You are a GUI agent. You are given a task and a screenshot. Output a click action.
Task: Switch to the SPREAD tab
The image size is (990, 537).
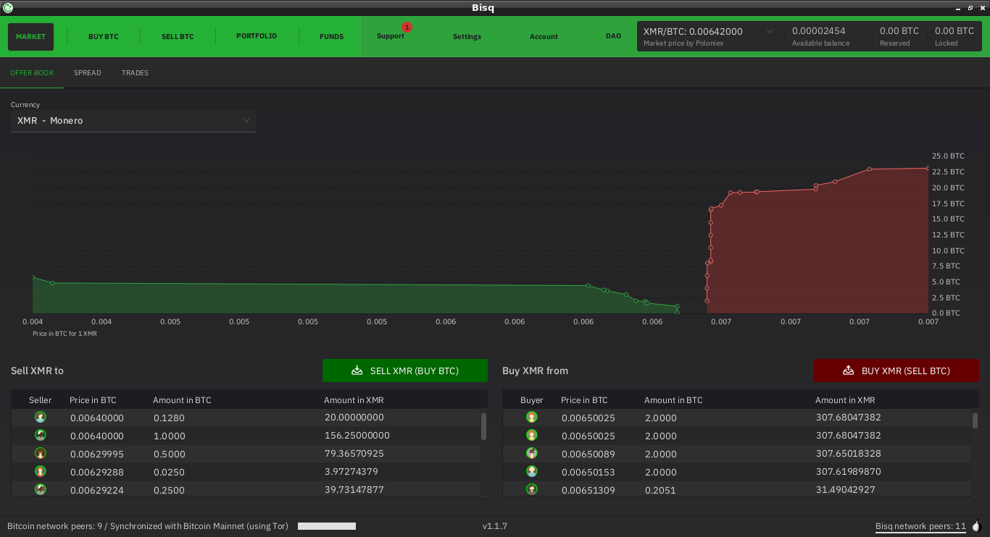[88, 72]
